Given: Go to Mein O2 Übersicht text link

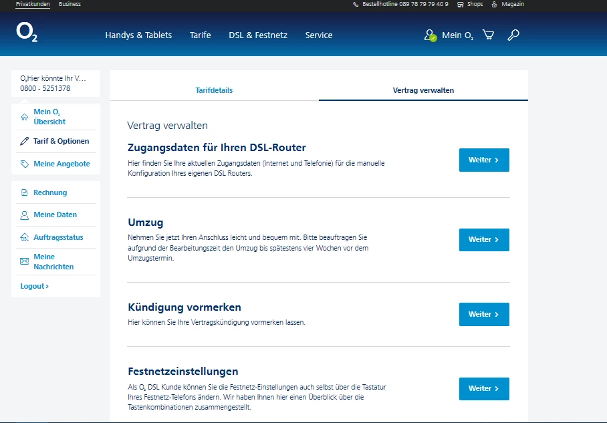Looking at the screenshot, I should pyautogui.click(x=49, y=117).
